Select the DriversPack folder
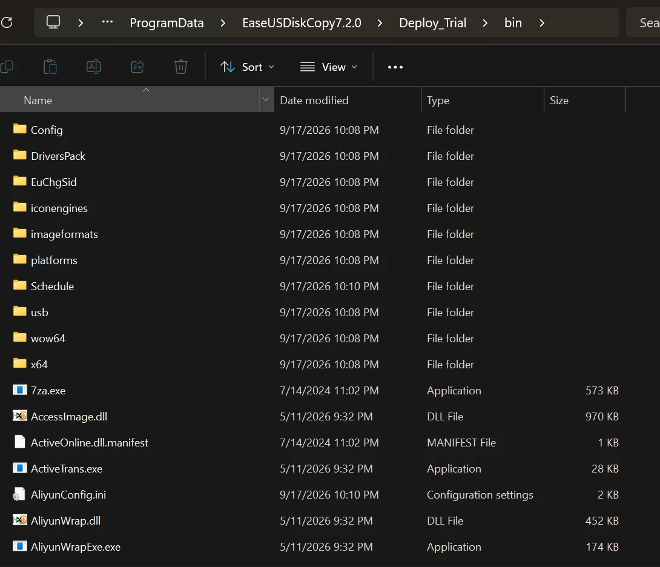660x567 pixels. 58,156
